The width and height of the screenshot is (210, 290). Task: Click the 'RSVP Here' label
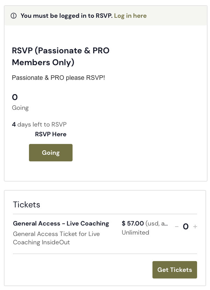click(x=51, y=134)
